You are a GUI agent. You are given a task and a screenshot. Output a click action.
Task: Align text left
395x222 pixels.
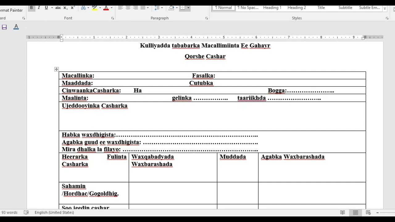pyautogui.click(x=120, y=8)
